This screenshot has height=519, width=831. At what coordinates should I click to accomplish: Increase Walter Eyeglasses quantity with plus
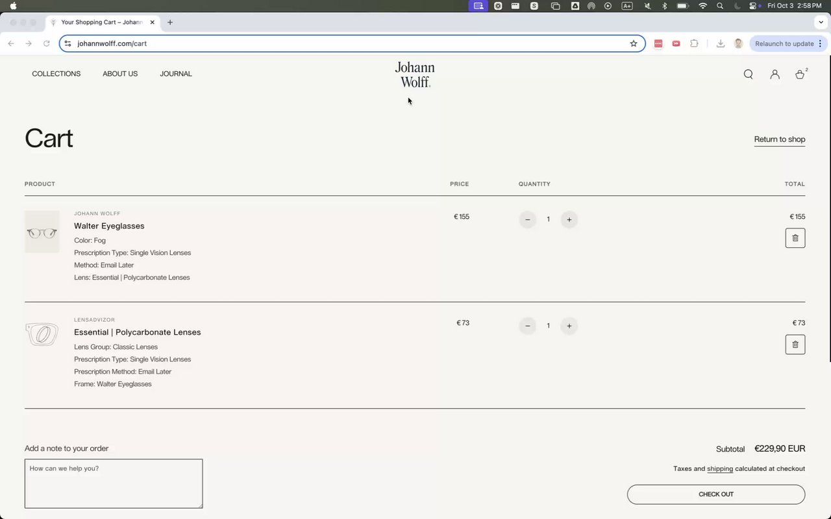pyautogui.click(x=569, y=219)
